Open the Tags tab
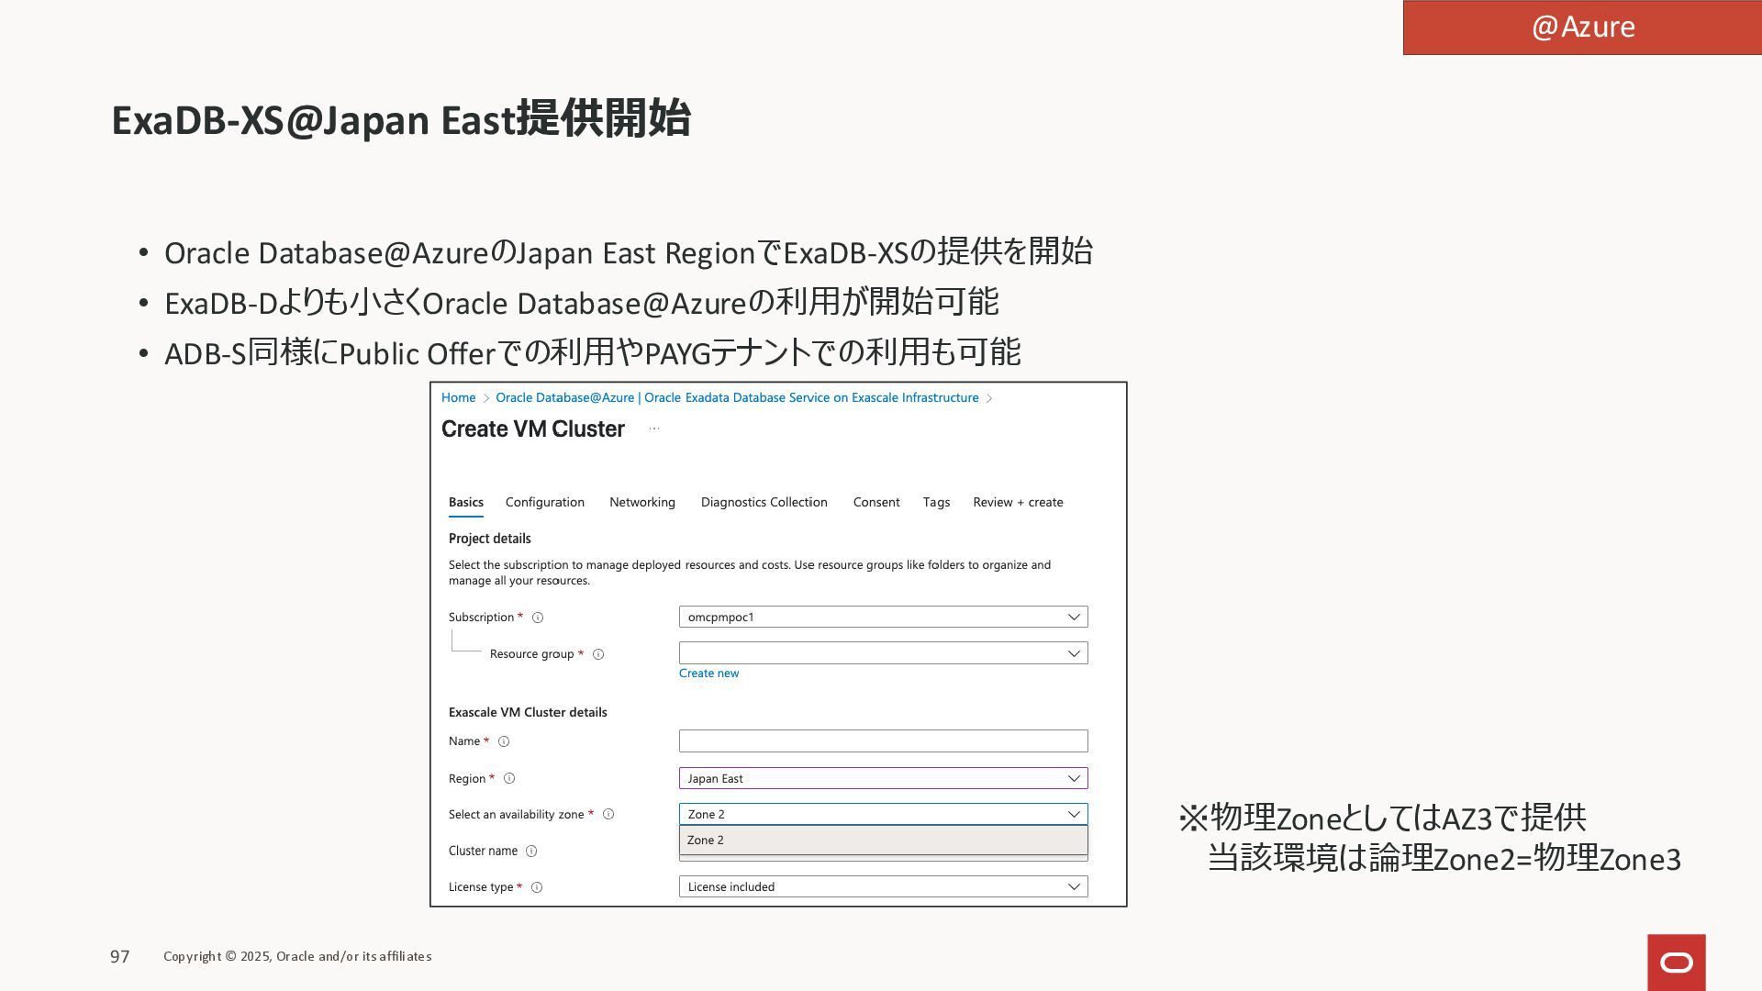This screenshot has width=1762, height=991. 936,503
